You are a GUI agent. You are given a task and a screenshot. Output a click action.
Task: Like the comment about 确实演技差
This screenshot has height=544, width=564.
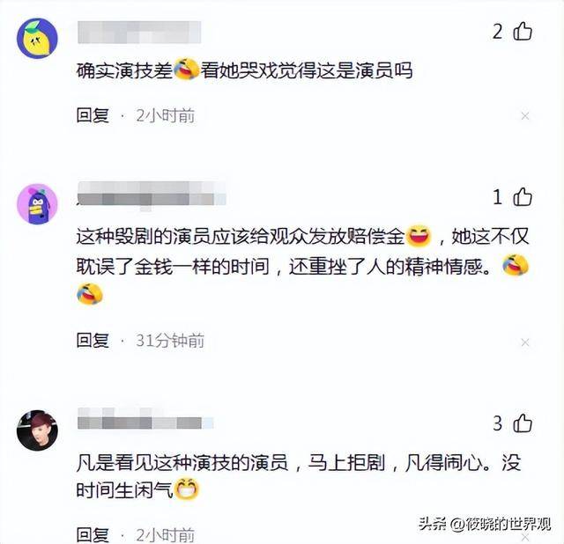tap(523, 32)
